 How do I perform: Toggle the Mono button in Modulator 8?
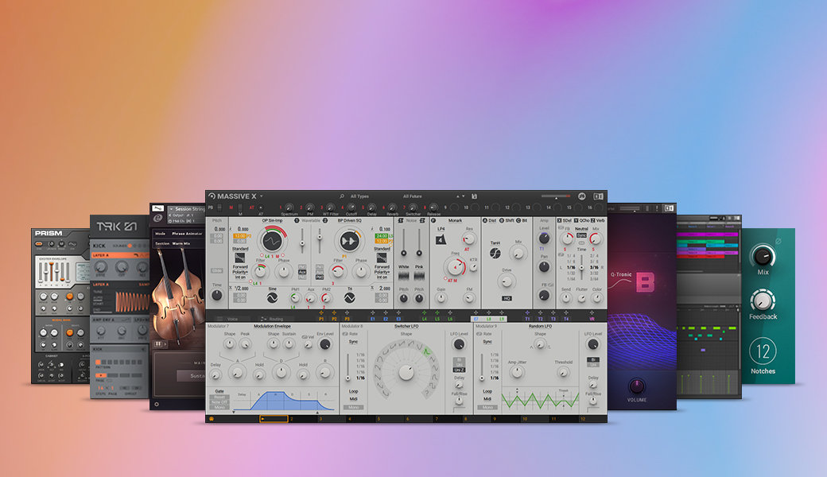tap(353, 407)
